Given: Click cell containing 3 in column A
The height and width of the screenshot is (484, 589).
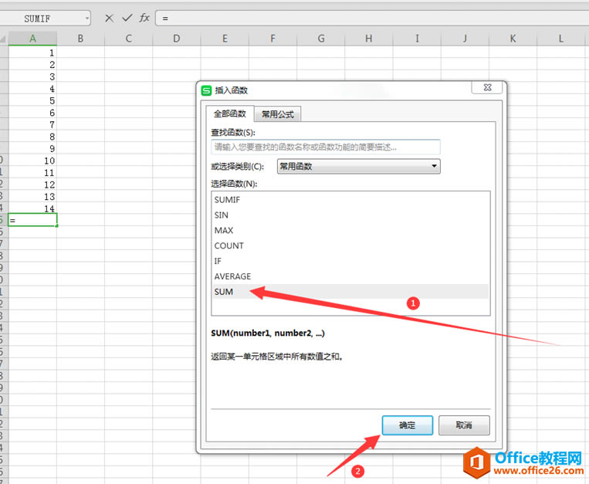Looking at the screenshot, I should [x=32, y=76].
